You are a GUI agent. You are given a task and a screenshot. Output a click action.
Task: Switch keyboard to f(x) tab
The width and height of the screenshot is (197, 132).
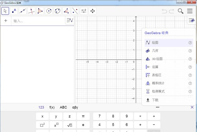[x=52, y=107]
